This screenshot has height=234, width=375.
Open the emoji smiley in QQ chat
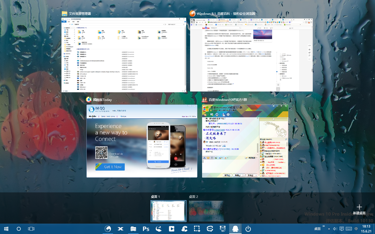pos(208,158)
